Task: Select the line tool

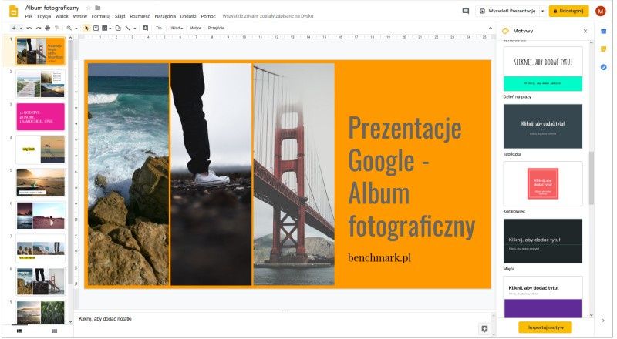Action: pyautogui.click(x=127, y=28)
